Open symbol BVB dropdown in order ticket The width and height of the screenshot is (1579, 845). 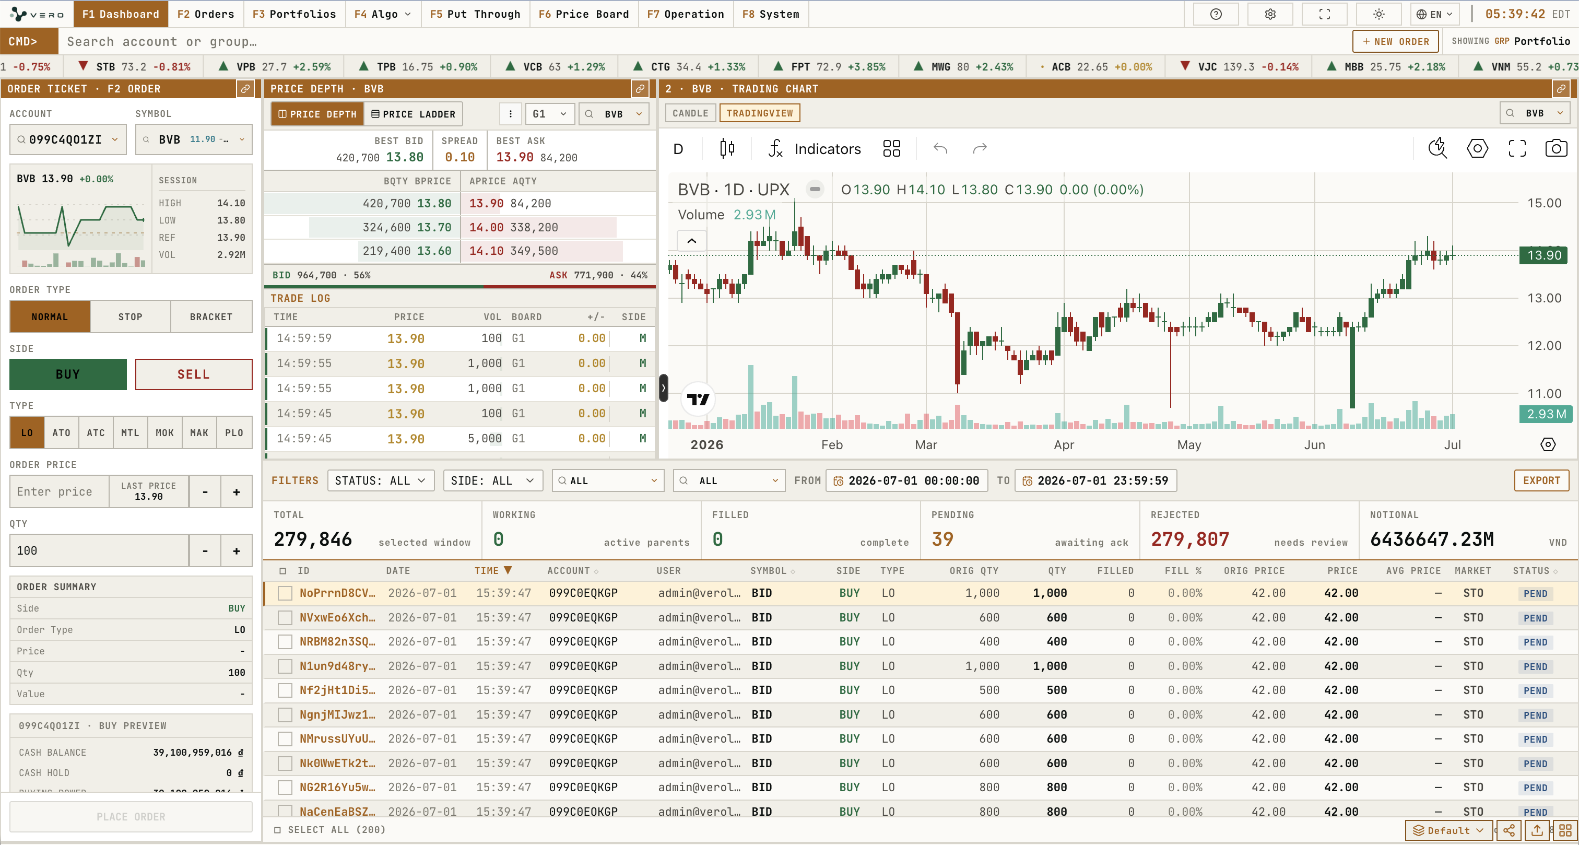[x=194, y=139]
